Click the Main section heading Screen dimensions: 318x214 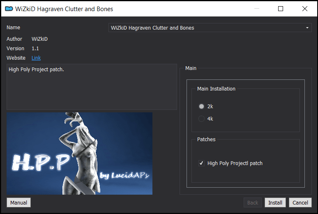coord(191,68)
